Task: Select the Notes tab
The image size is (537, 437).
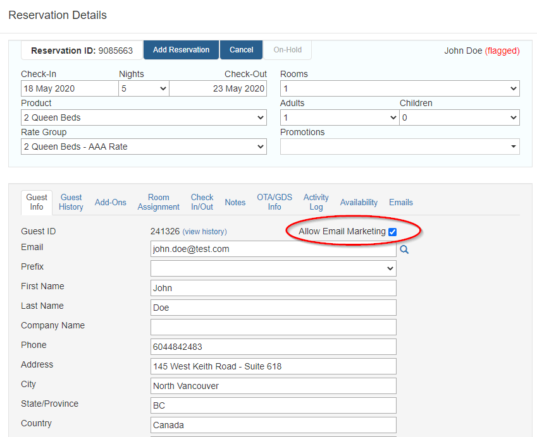Action: [x=235, y=202]
